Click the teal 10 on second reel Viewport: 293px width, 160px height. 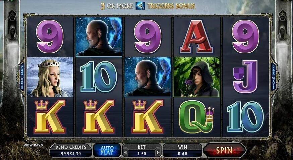(x=99, y=77)
